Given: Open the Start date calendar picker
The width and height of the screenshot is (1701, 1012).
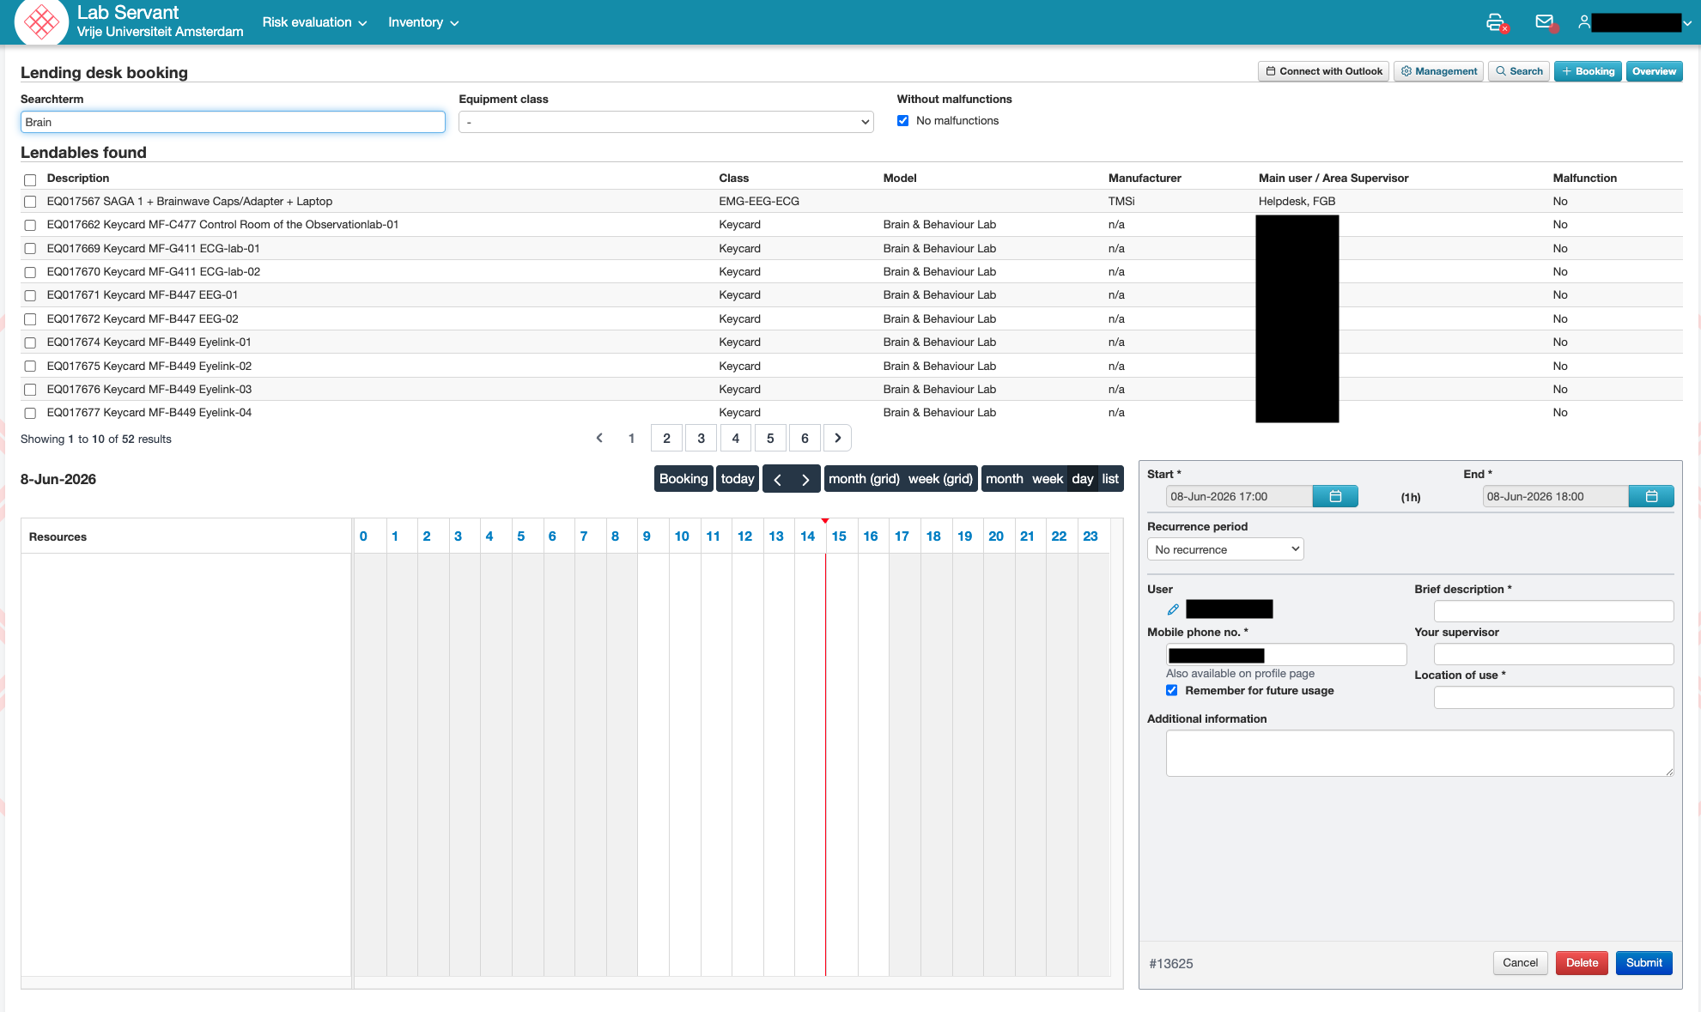Looking at the screenshot, I should click(1335, 496).
